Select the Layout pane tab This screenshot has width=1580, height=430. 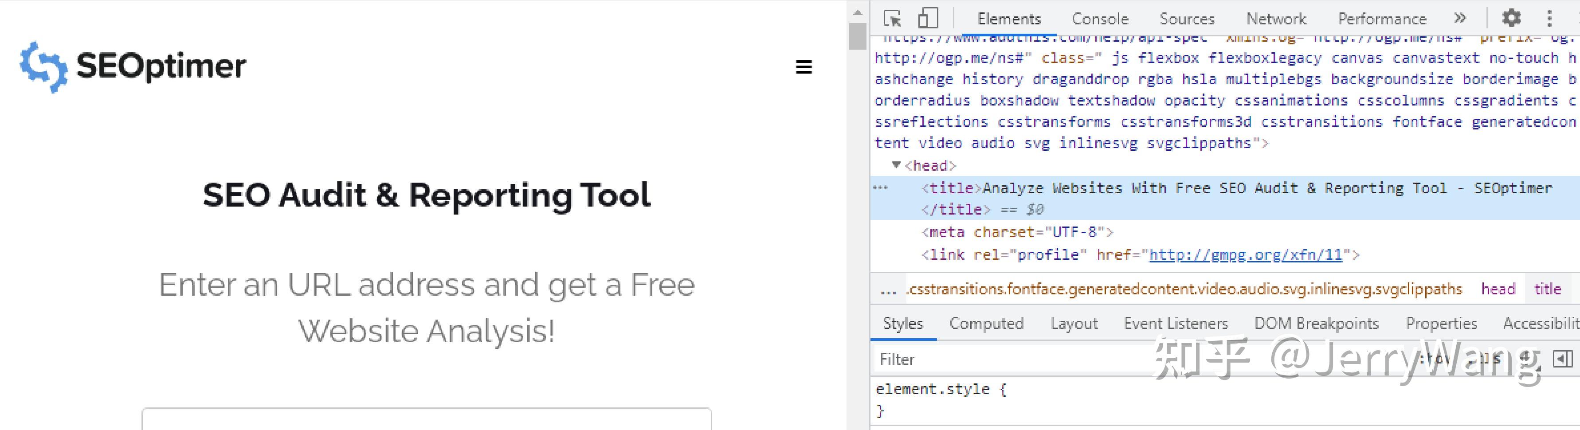point(1074,323)
